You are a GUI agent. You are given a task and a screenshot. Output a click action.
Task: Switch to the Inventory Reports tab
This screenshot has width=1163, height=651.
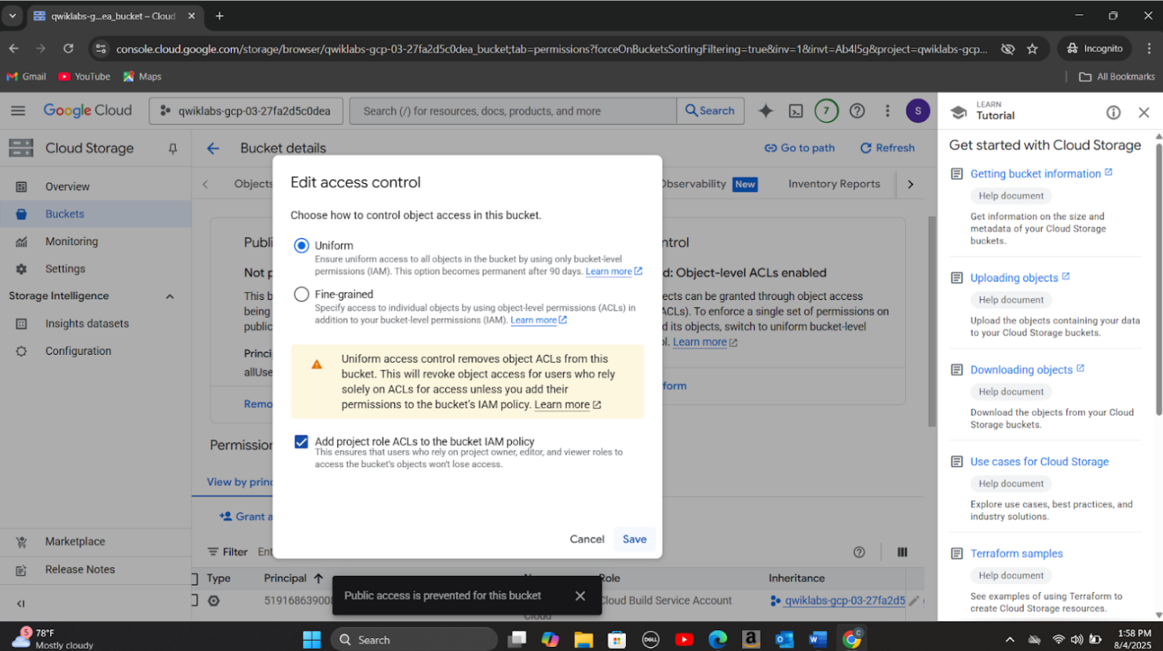[x=834, y=184]
